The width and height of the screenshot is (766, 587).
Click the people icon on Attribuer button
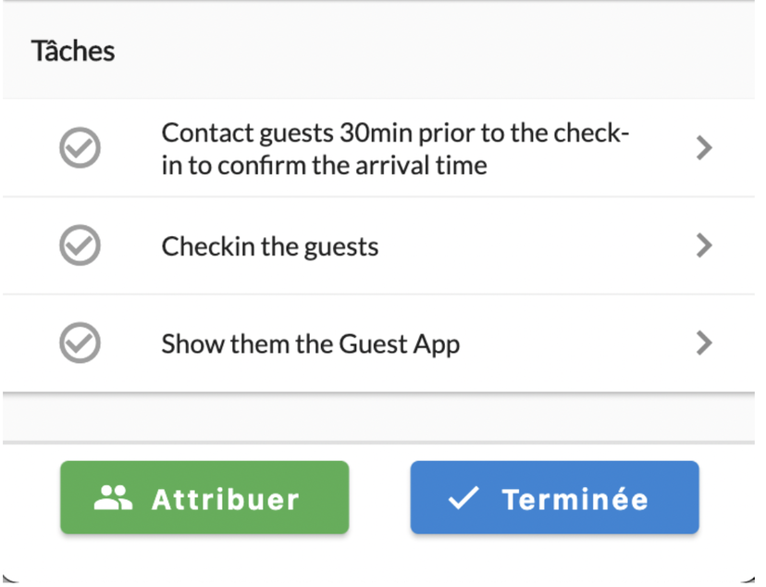pyautogui.click(x=113, y=498)
